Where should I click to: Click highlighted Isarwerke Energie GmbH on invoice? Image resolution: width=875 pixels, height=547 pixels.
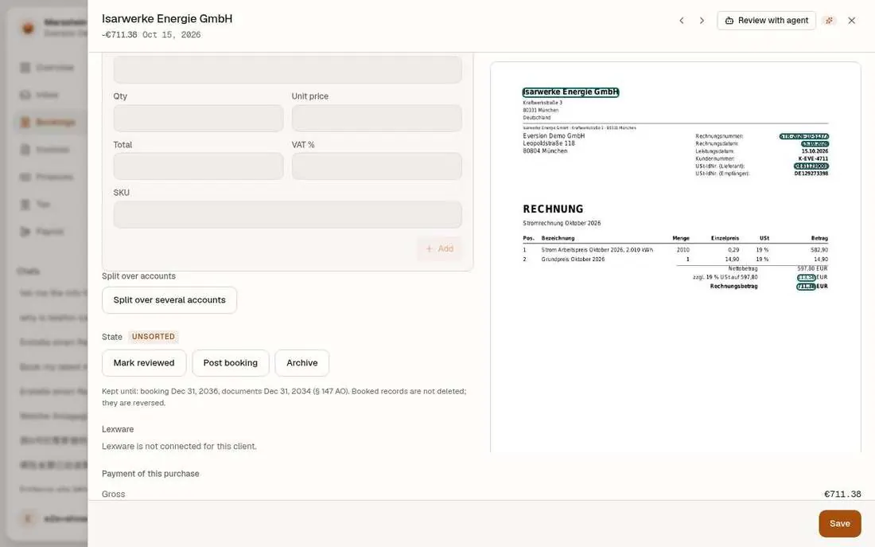(x=570, y=92)
